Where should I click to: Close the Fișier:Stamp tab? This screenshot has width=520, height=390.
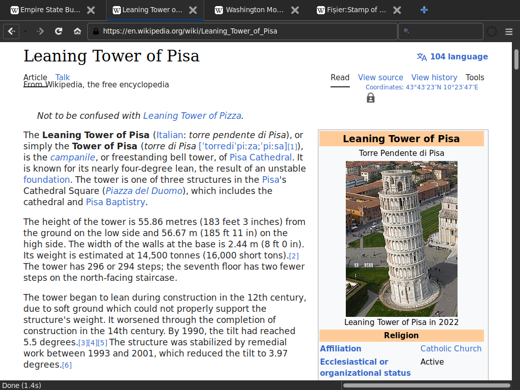coord(397,10)
